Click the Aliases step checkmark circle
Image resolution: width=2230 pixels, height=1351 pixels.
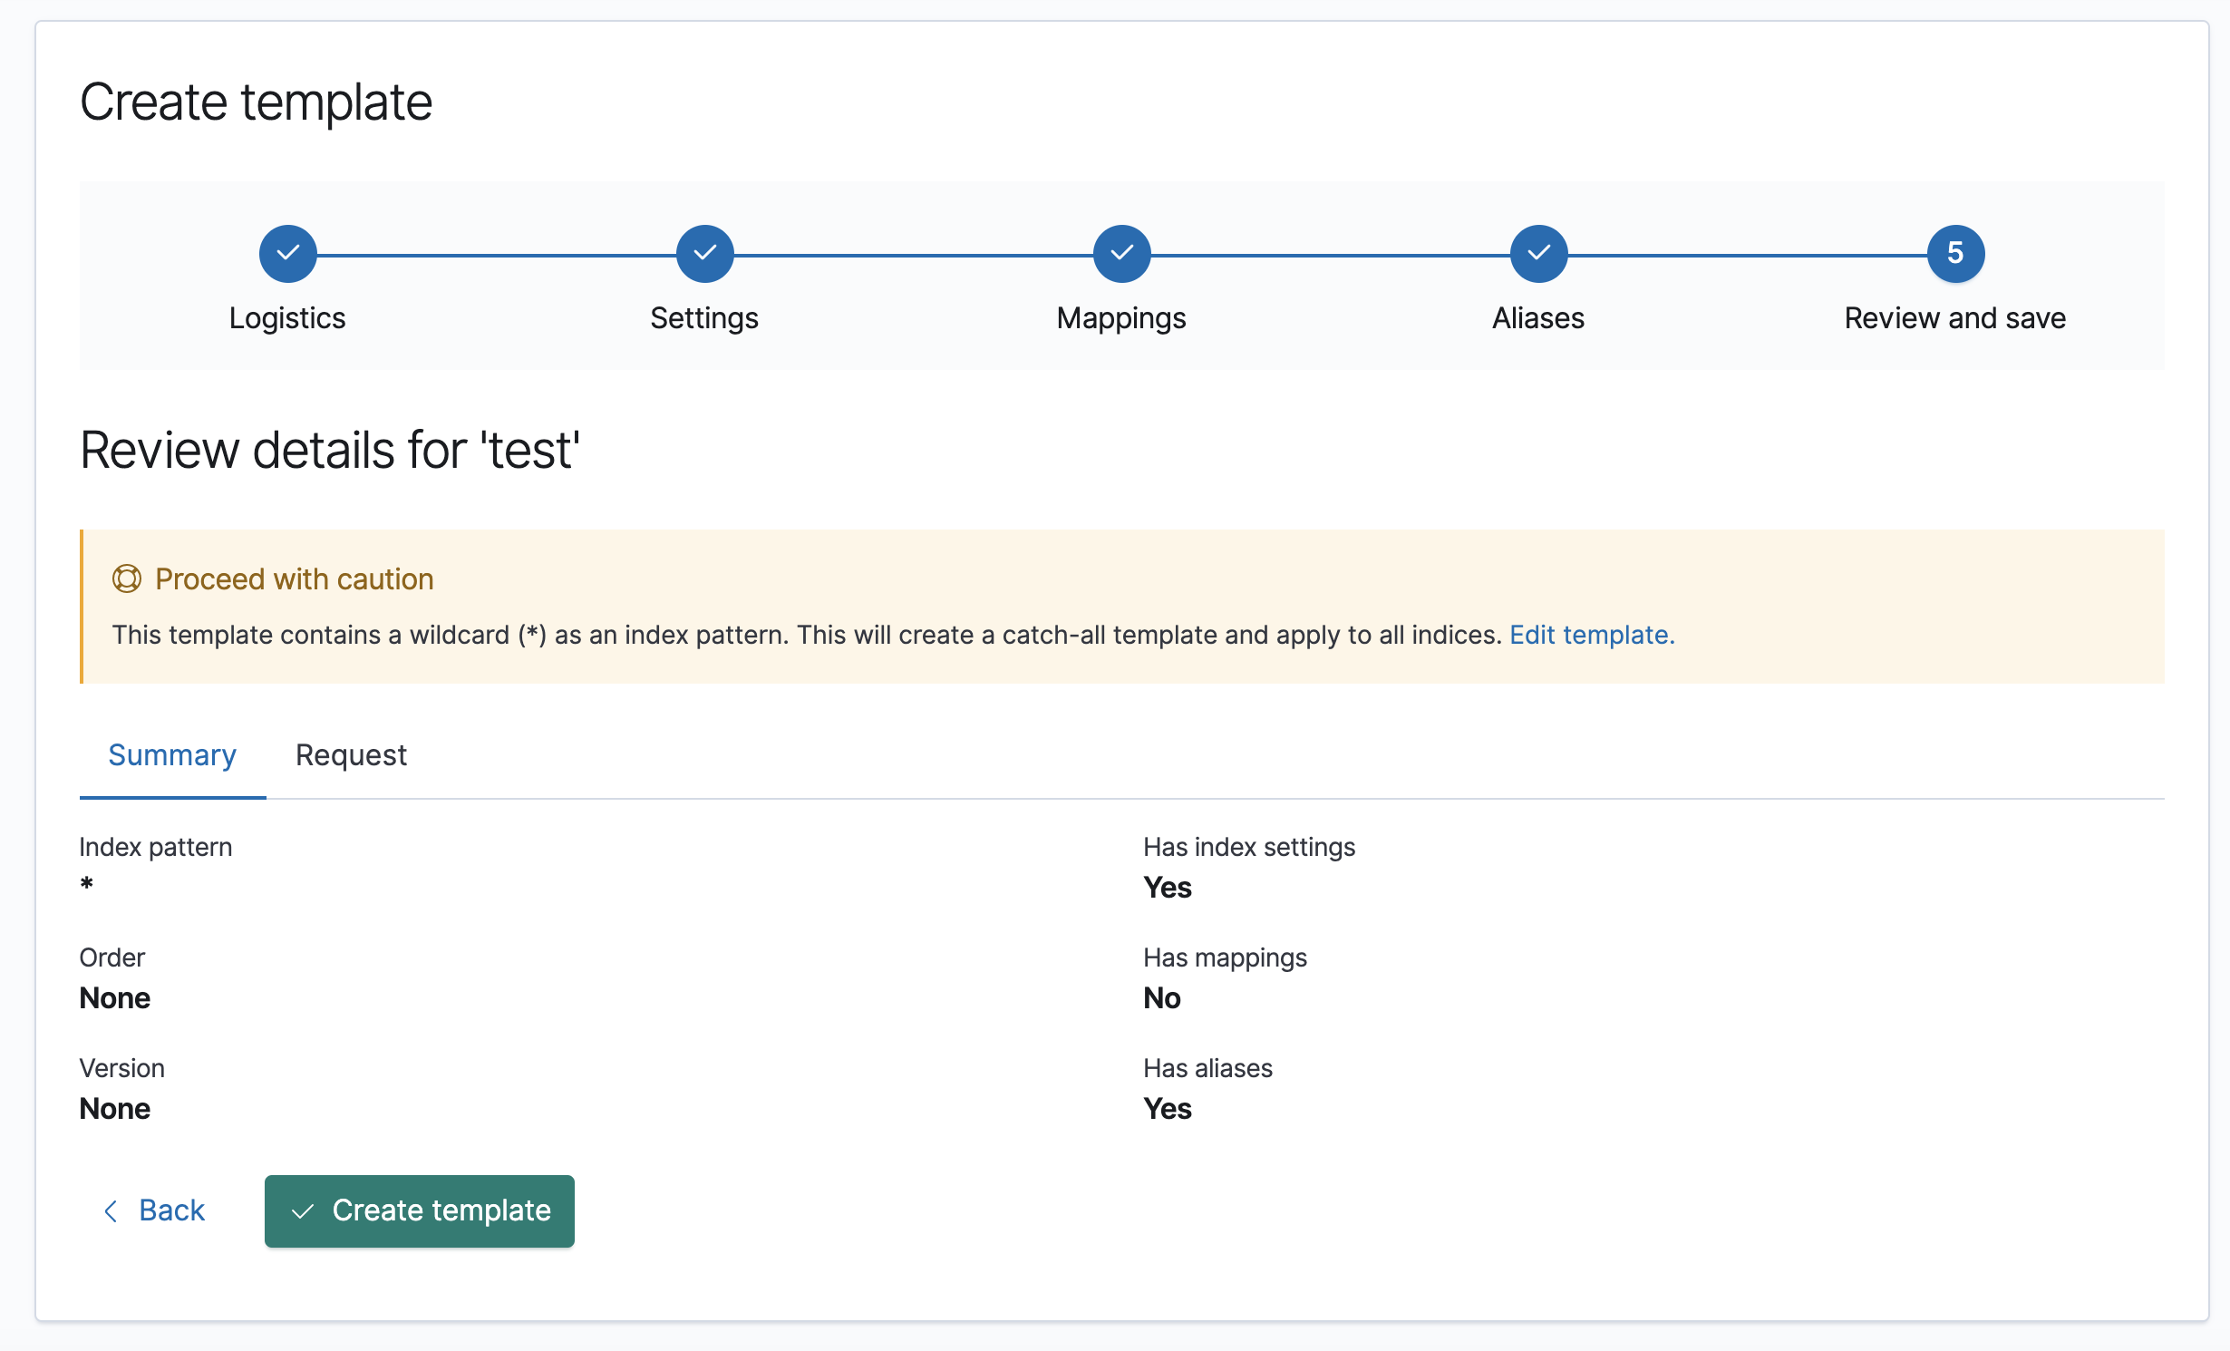[x=1538, y=254]
